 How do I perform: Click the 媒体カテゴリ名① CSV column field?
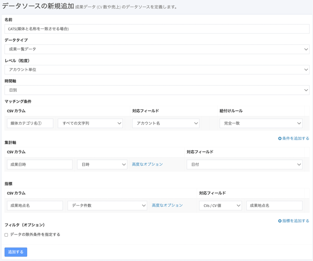pos(30,123)
